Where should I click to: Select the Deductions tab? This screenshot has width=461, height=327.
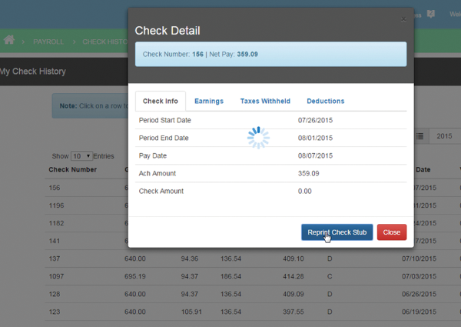coord(325,101)
